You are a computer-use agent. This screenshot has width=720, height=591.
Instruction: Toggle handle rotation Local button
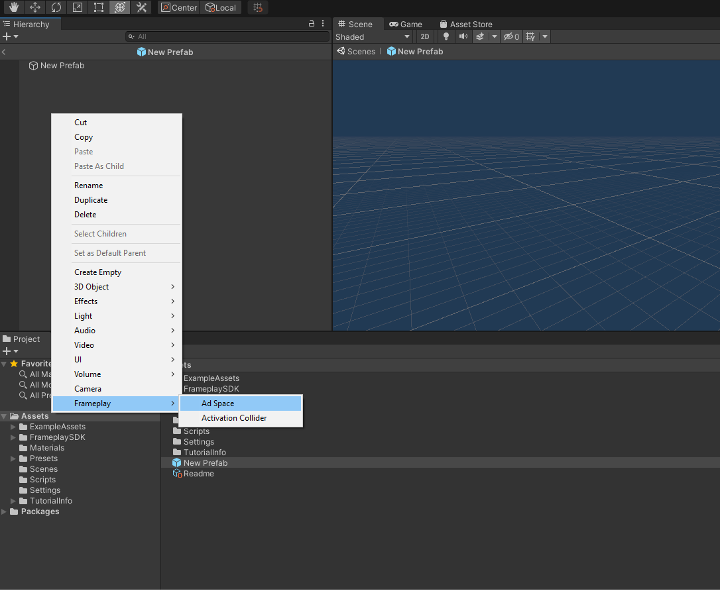[220, 7]
